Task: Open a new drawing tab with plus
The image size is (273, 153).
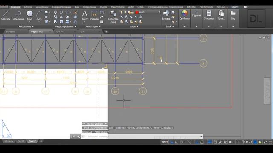Action: coord(106,31)
